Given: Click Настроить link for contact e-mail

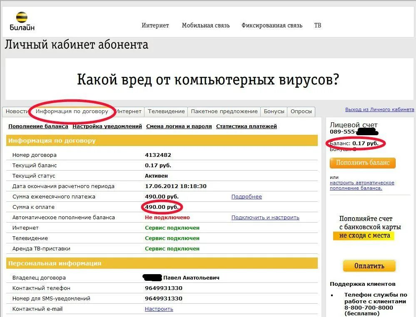Looking at the screenshot, I should (159, 309).
